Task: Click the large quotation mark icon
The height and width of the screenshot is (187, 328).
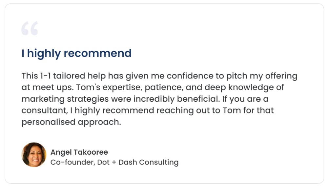Action: click(x=30, y=28)
